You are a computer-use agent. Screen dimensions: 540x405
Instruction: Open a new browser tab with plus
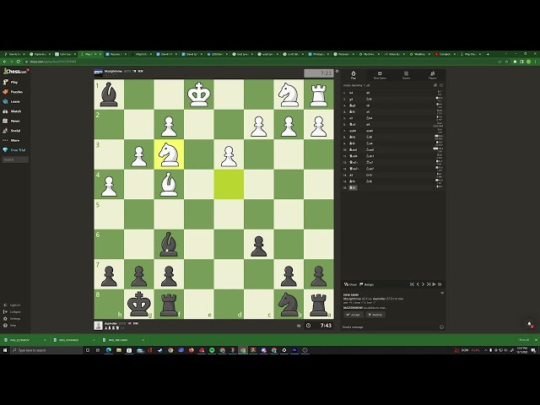[488, 54]
